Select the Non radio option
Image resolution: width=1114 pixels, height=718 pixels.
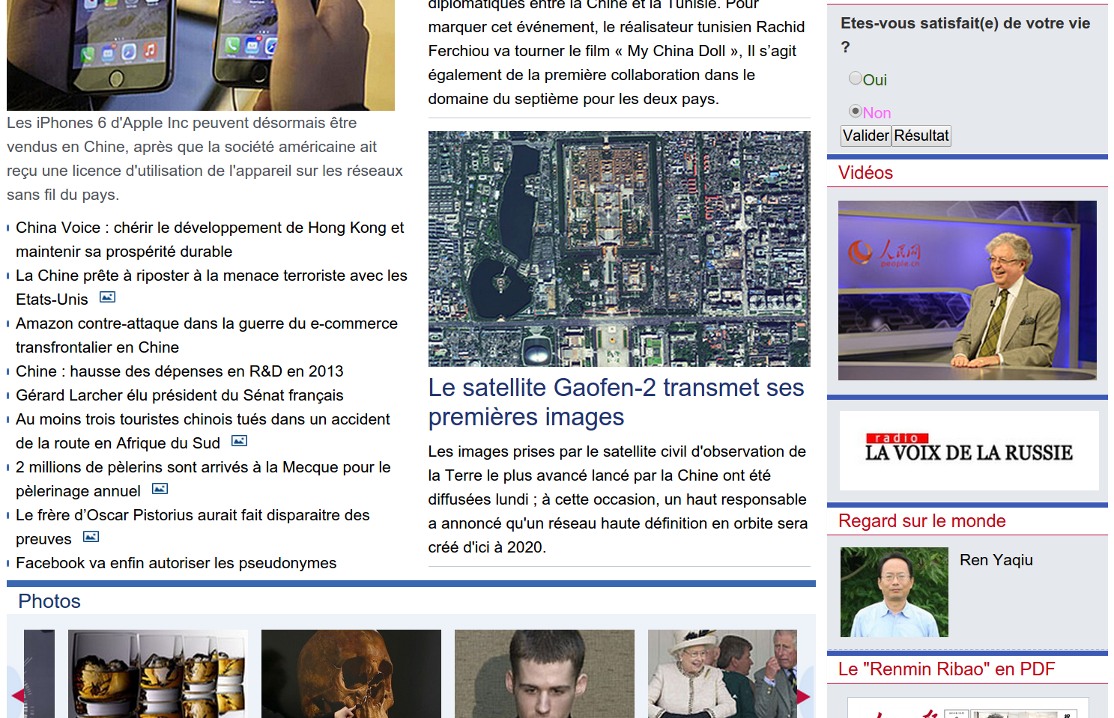click(855, 111)
